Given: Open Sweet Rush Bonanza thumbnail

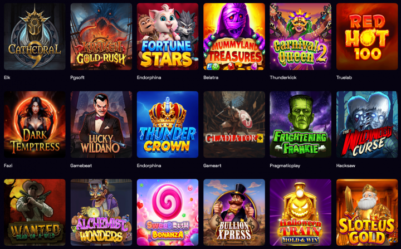Looking at the screenshot, I should click(168, 212).
